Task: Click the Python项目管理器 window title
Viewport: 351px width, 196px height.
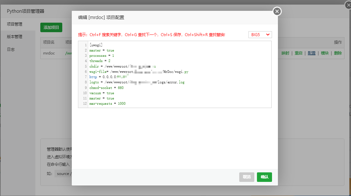Action: click(x=26, y=11)
